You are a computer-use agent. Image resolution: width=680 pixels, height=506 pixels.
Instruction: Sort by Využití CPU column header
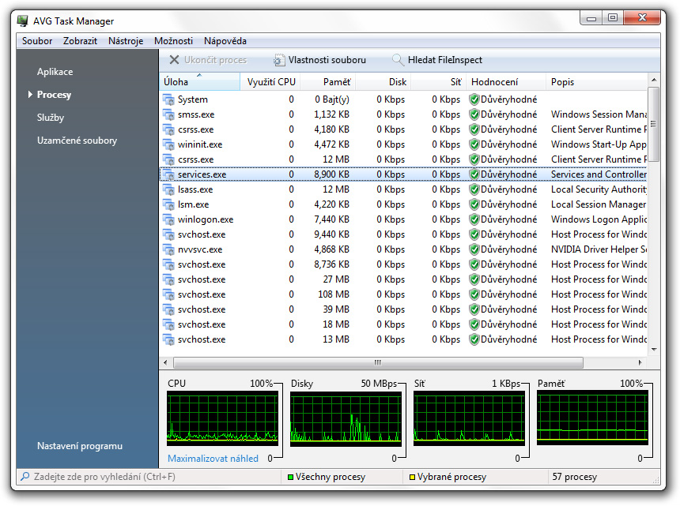point(270,82)
